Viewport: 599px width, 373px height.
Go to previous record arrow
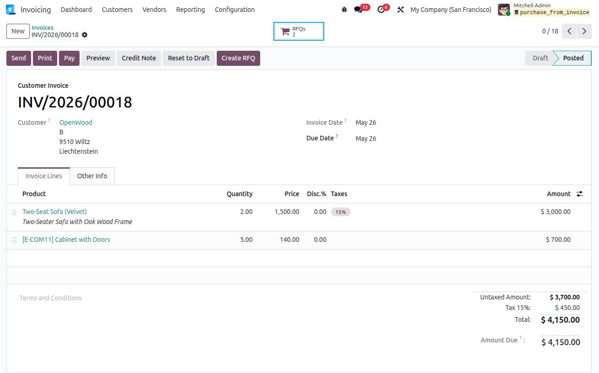pyautogui.click(x=569, y=31)
